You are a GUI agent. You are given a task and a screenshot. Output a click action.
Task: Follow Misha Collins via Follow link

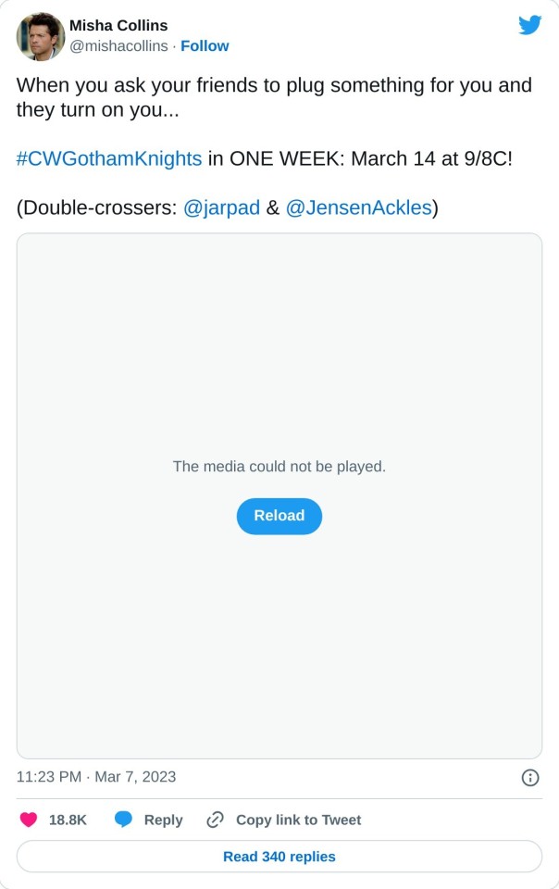205,46
